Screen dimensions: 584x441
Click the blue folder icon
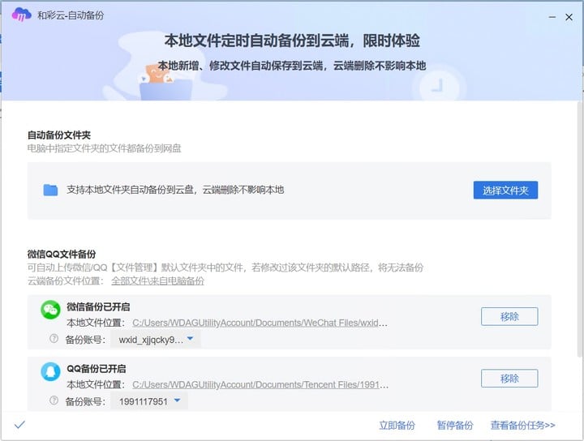pyautogui.click(x=50, y=190)
